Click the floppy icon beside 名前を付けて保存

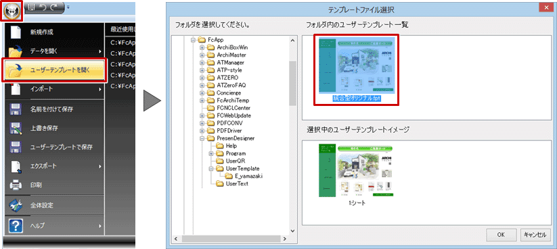[x=16, y=109]
